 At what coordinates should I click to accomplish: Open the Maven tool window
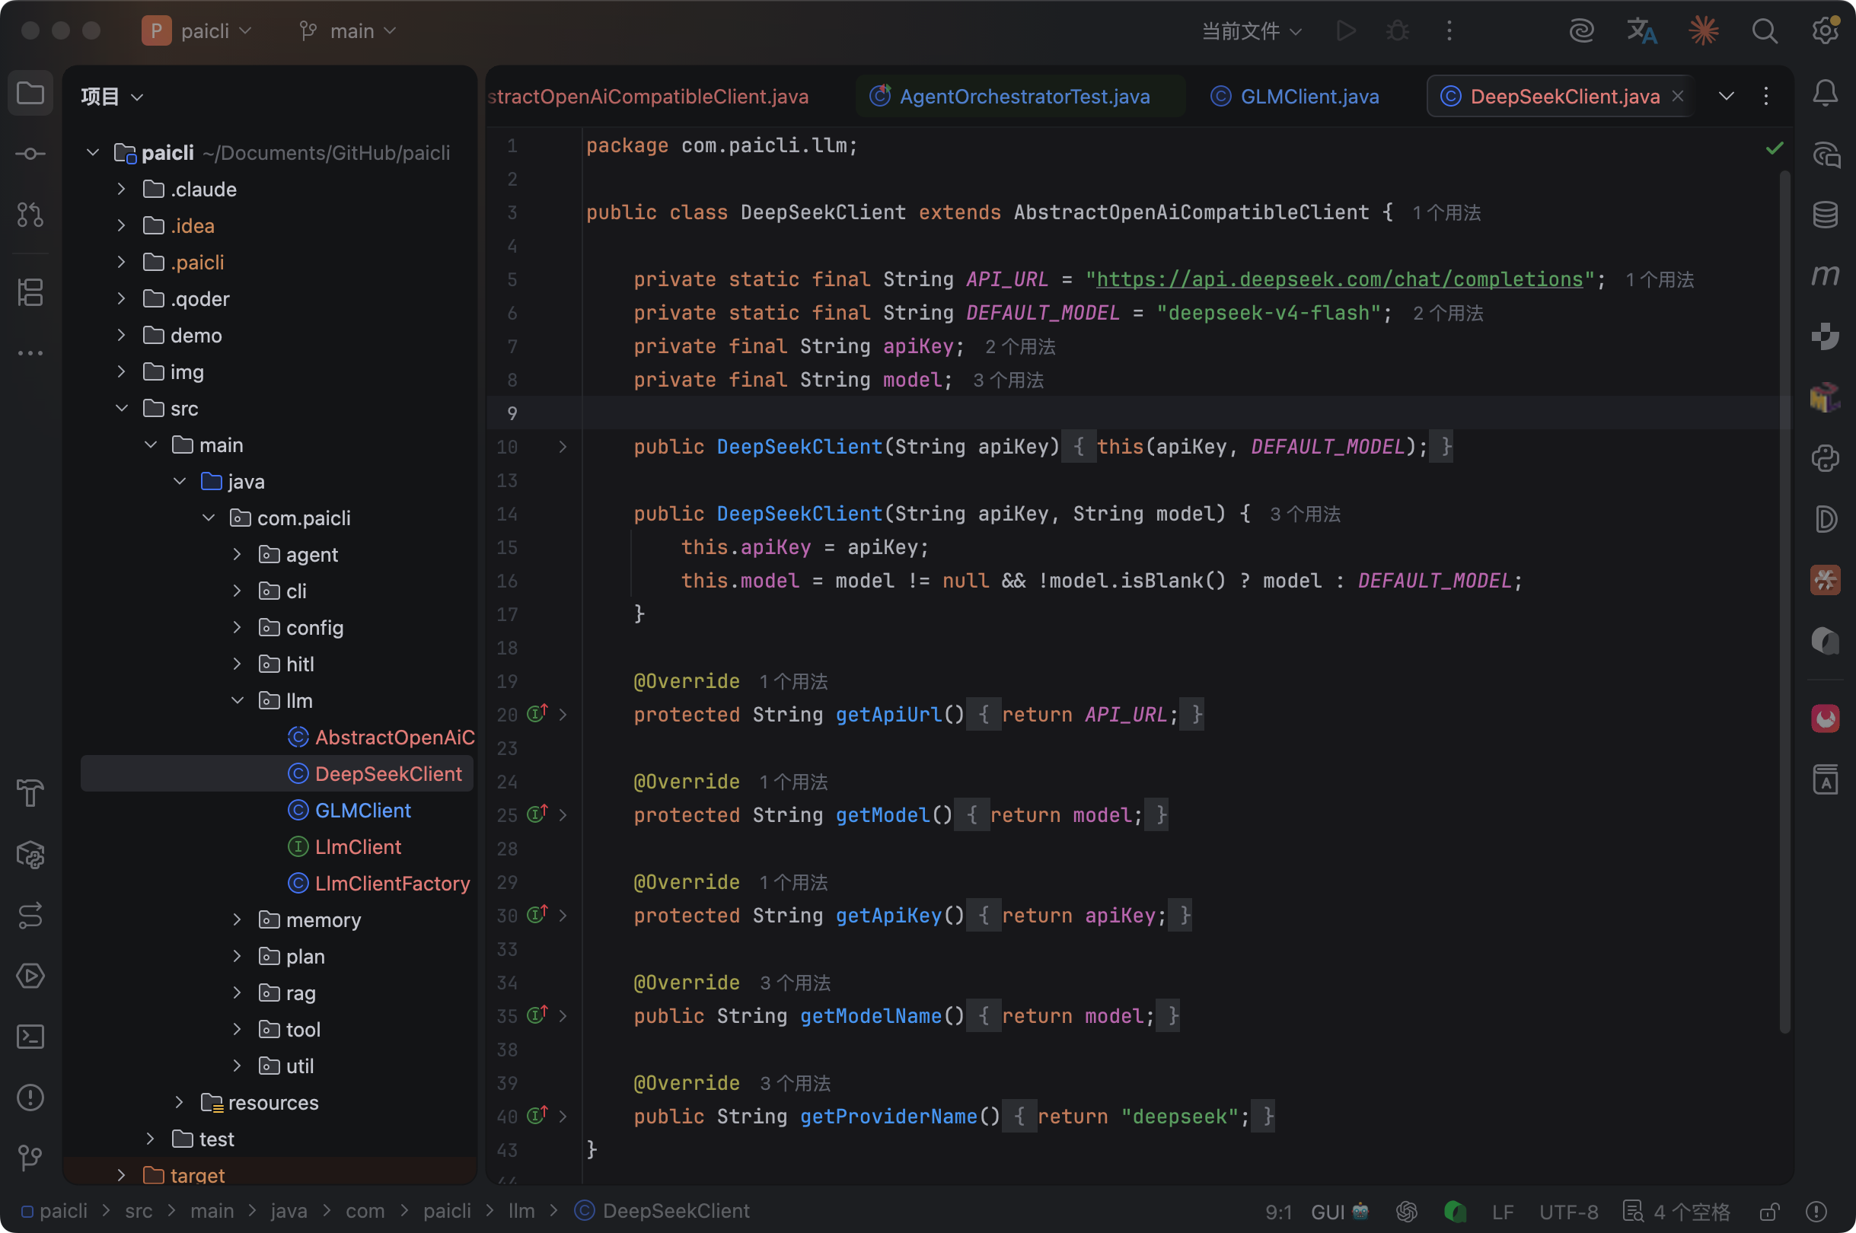tap(1825, 276)
